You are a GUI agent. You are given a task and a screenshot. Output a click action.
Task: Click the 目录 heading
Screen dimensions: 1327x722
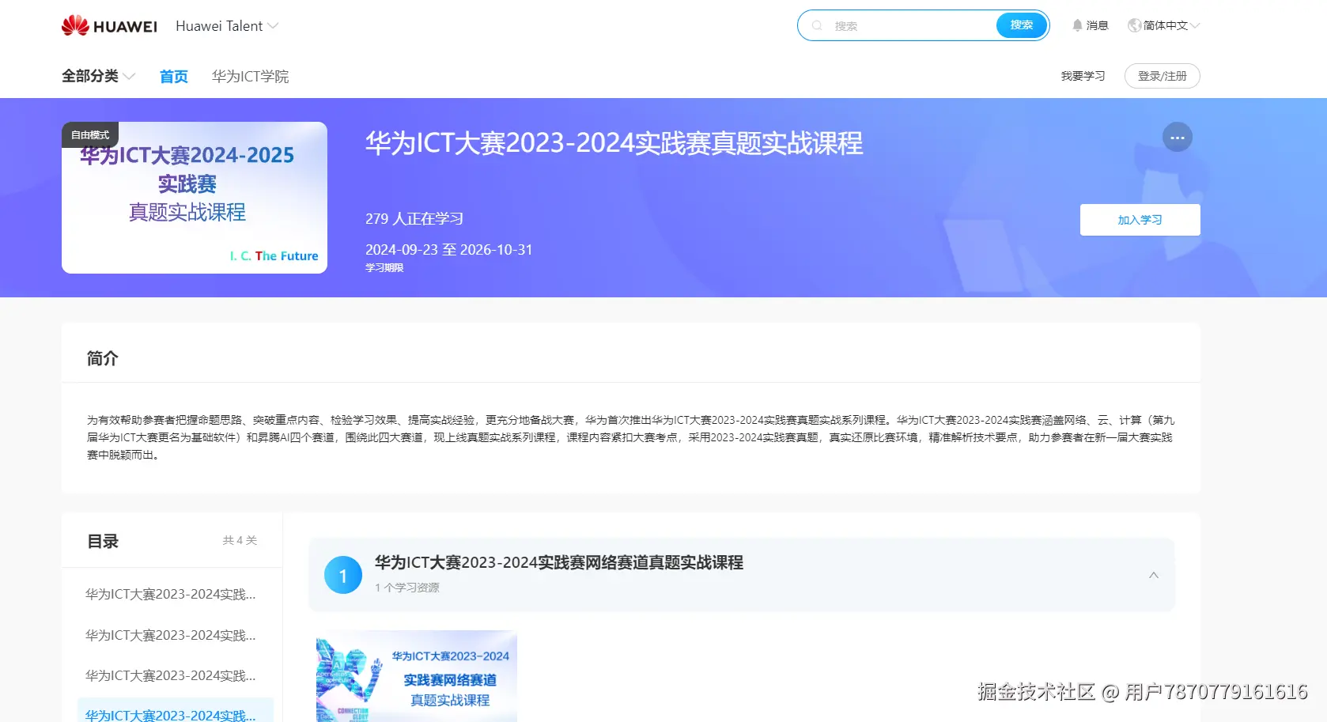pyautogui.click(x=103, y=542)
